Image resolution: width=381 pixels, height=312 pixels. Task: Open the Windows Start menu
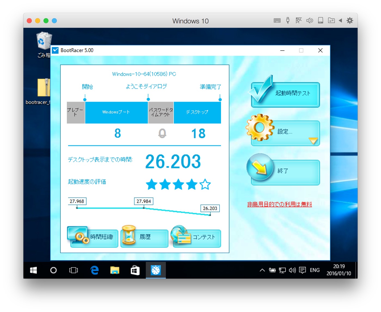point(33,270)
